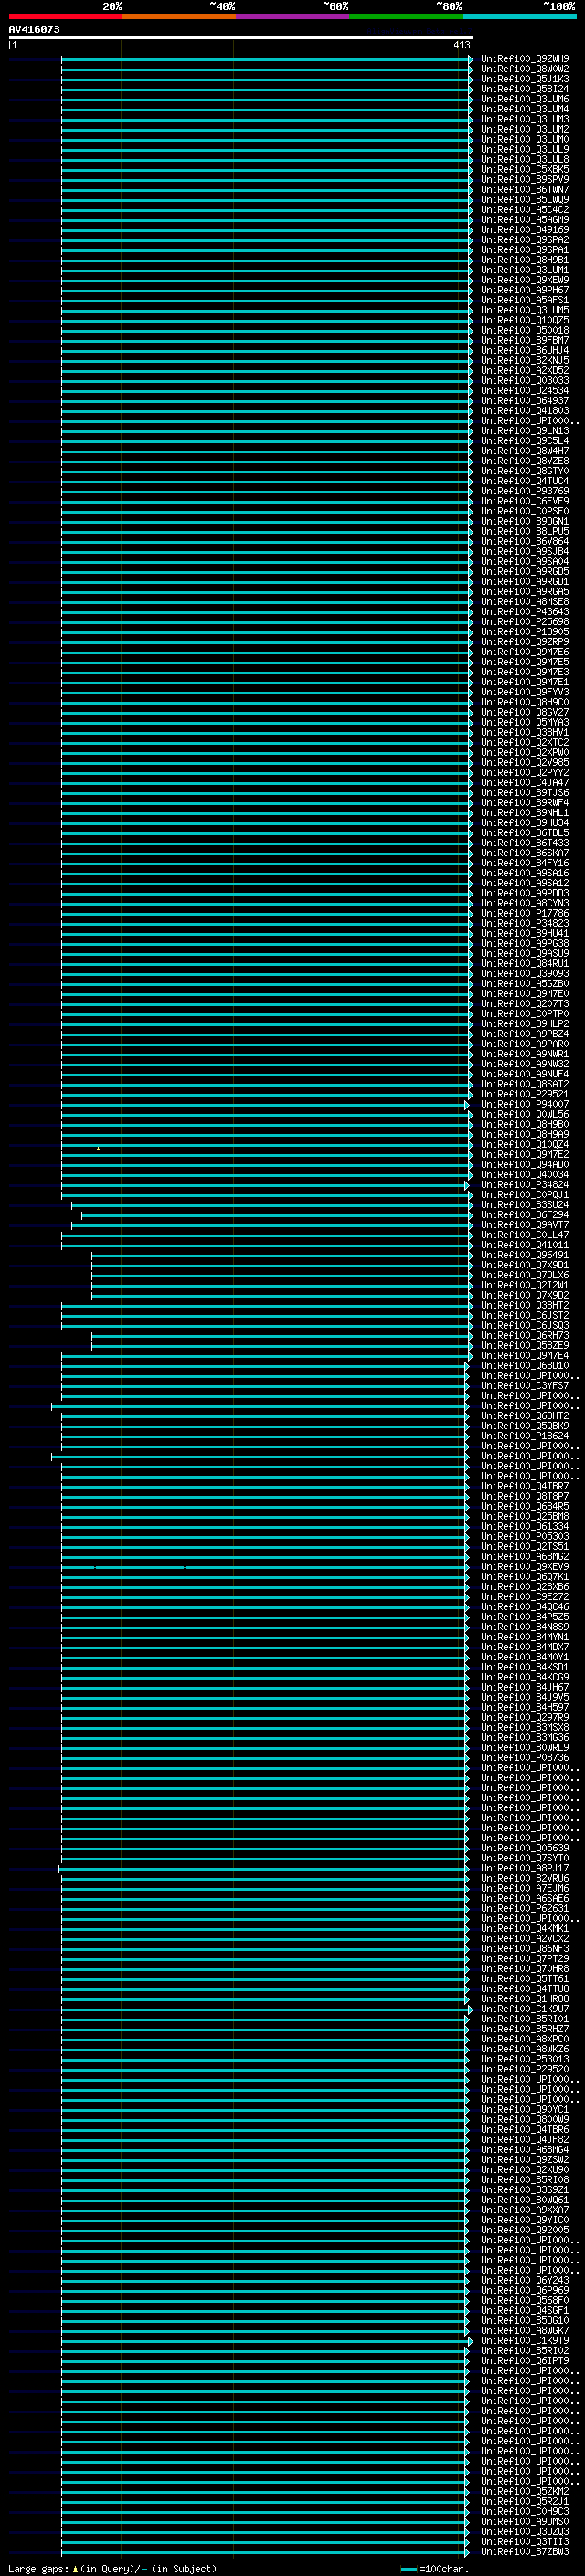Select hit UniRef100_B7ZBW3

point(525,2551)
